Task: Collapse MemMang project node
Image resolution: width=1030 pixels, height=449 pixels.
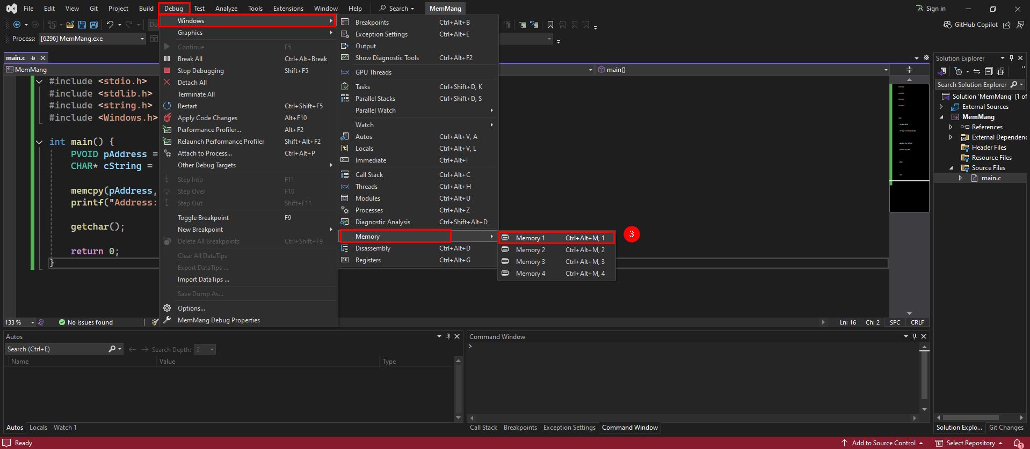Action: pos(941,117)
